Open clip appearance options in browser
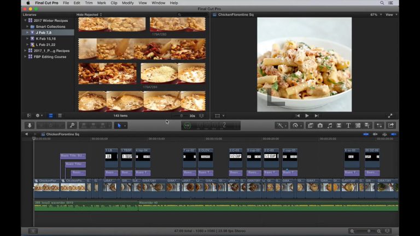Image resolution: width=420 pixels, height=236 pixels. point(201,116)
